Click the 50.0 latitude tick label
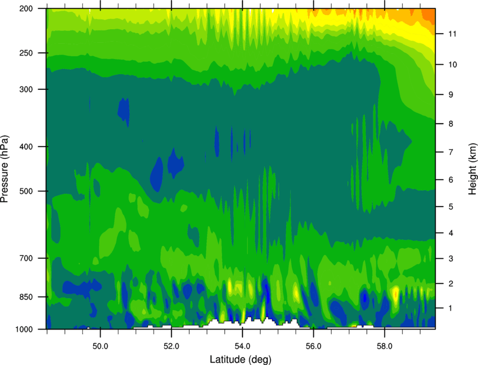The height and width of the screenshot is (365, 478). pyautogui.click(x=100, y=346)
